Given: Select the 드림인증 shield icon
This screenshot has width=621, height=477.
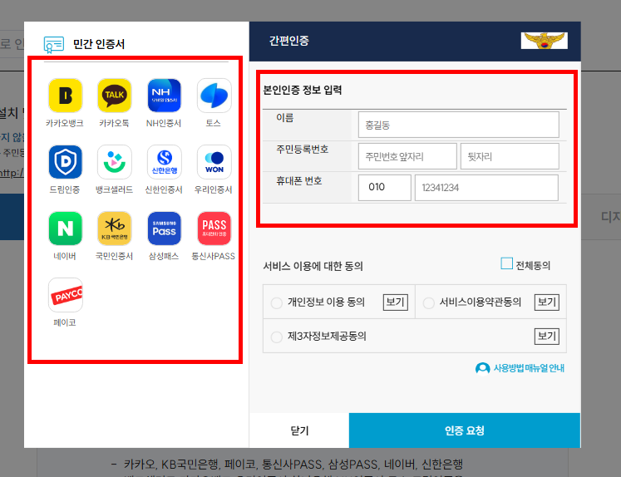Looking at the screenshot, I should click(x=66, y=162).
